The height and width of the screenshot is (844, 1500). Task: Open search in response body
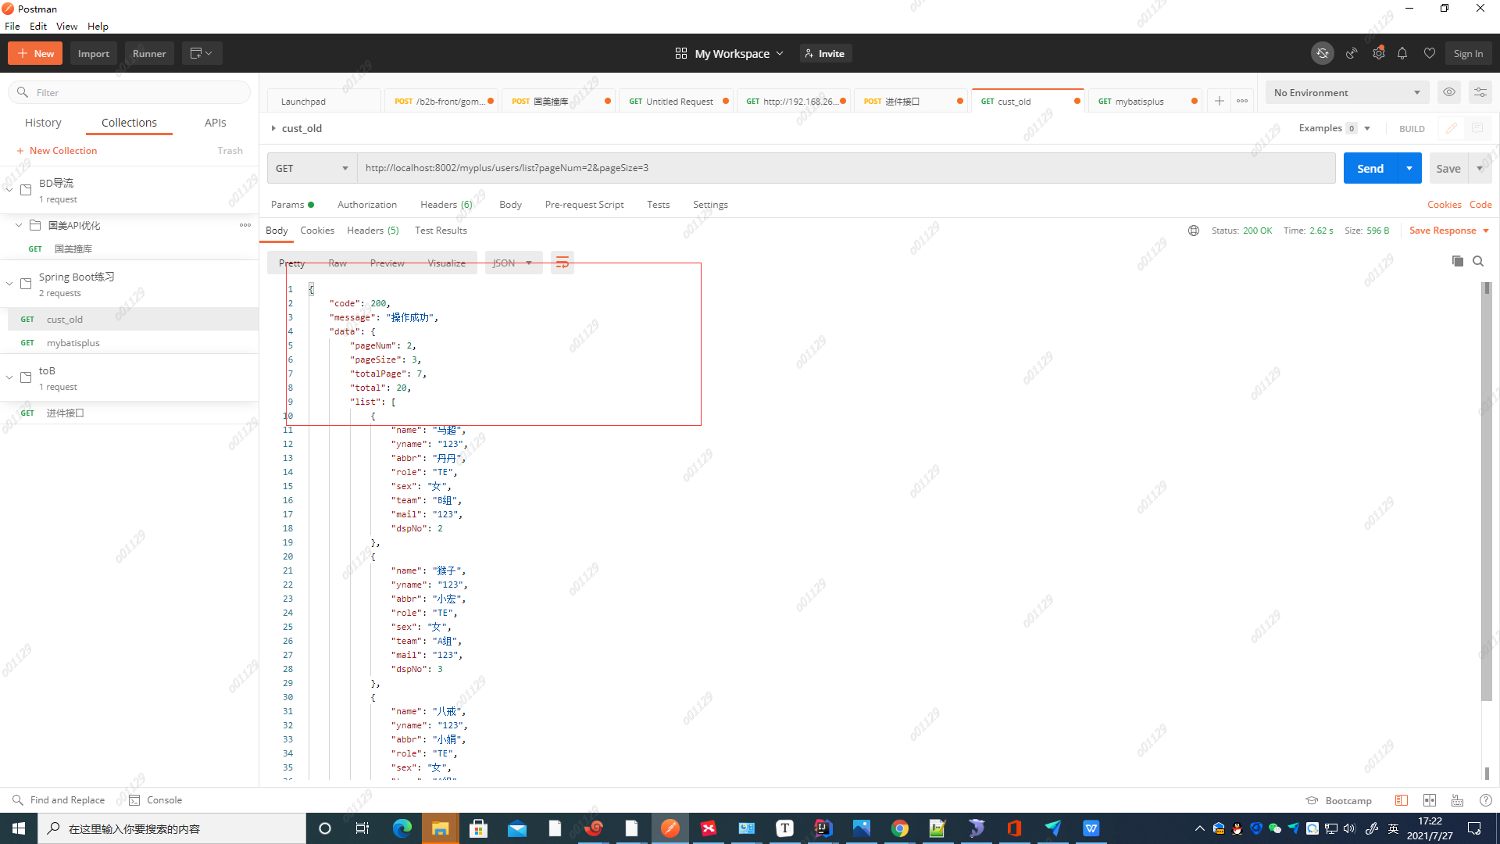coord(1478,261)
